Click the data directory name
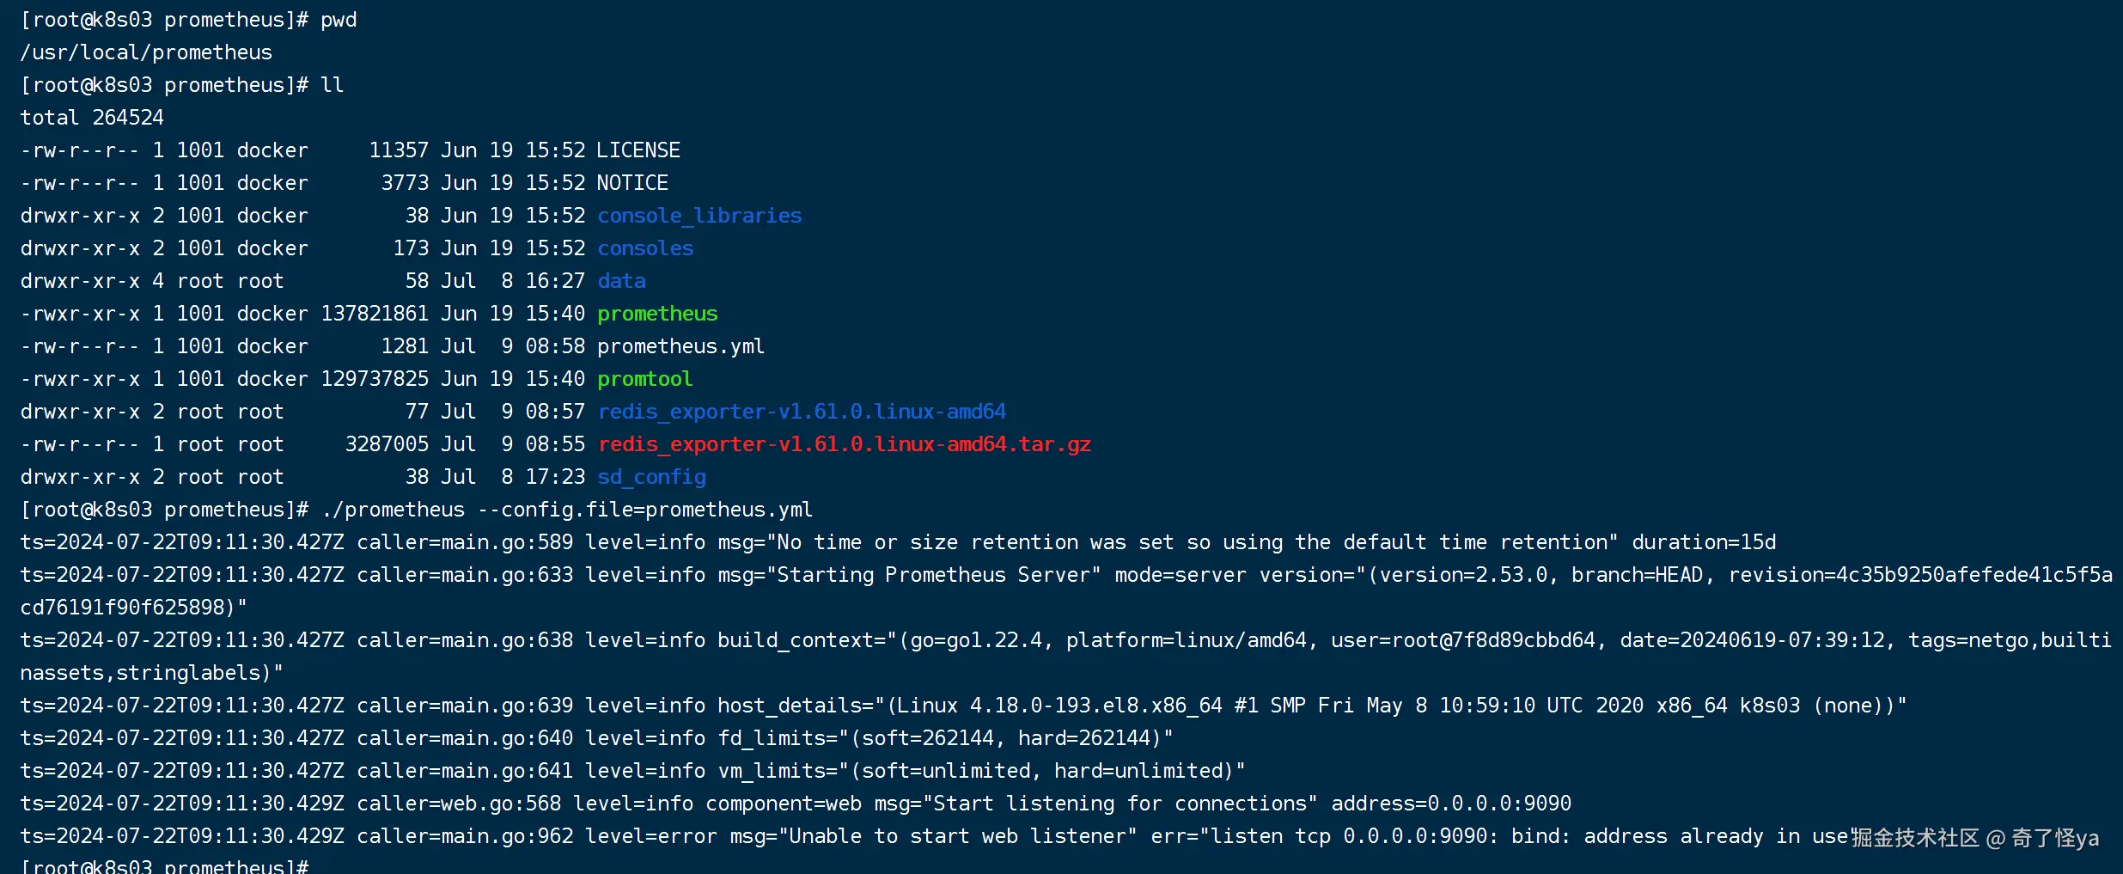This screenshot has width=2123, height=874. pyautogui.click(x=621, y=281)
